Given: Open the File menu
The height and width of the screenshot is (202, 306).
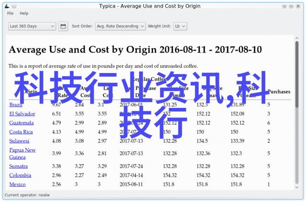Looking at the screenshot, I should pos(11,13).
